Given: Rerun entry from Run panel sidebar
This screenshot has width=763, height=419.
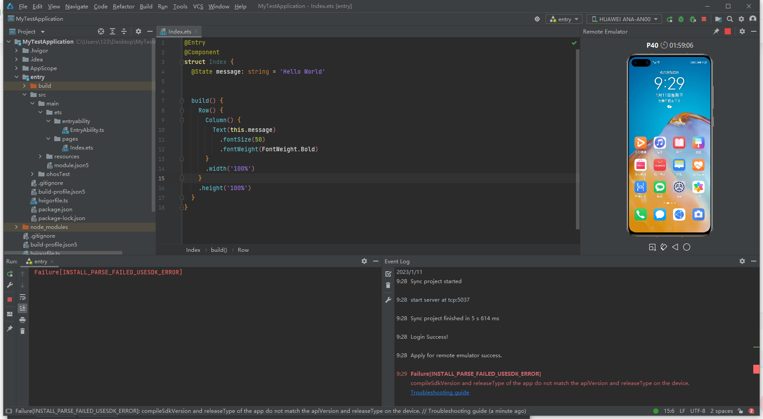Looking at the screenshot, I should pos(10,274).
